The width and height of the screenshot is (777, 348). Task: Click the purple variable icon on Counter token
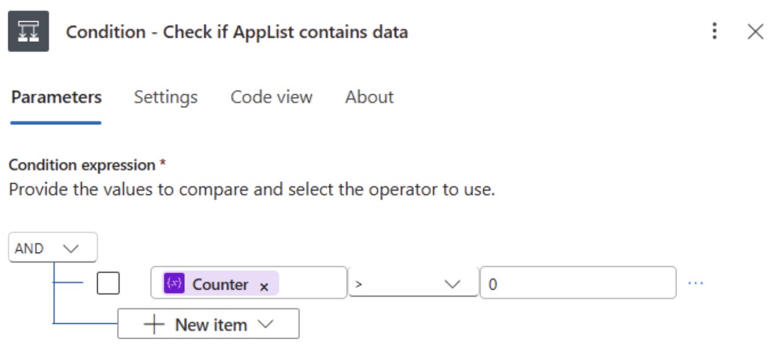(174, 284)
